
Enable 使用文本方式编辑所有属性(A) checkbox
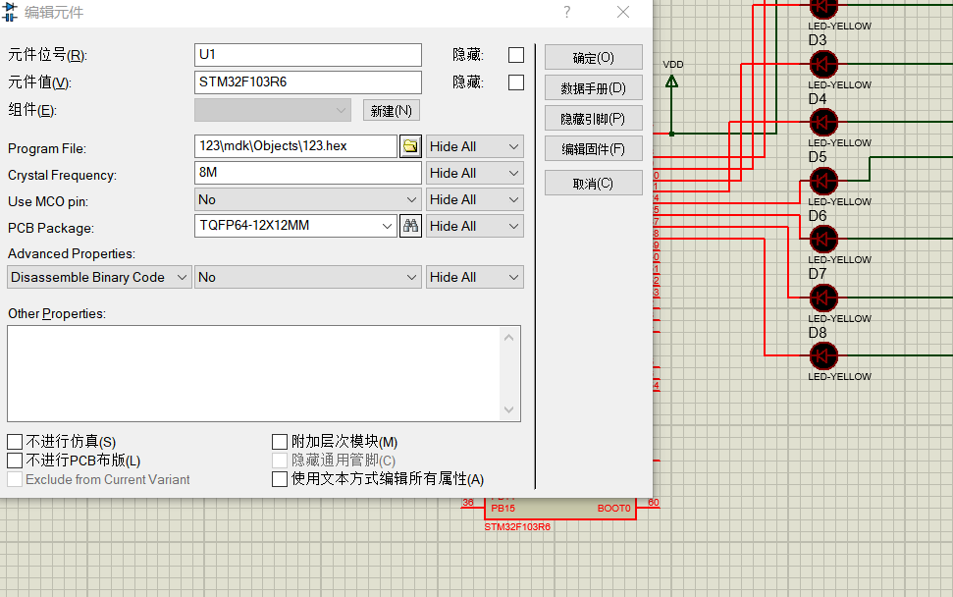tap(280, 479)
